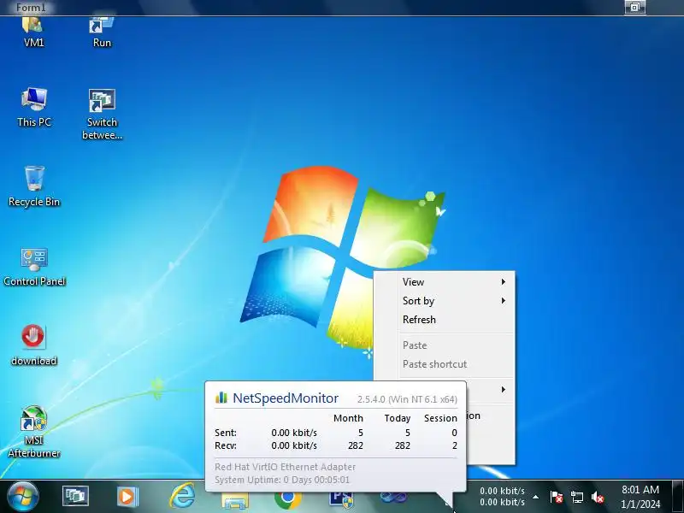Click the Recv: row label
This screenshot has height=513, width=684.
[x=226, y=445]
